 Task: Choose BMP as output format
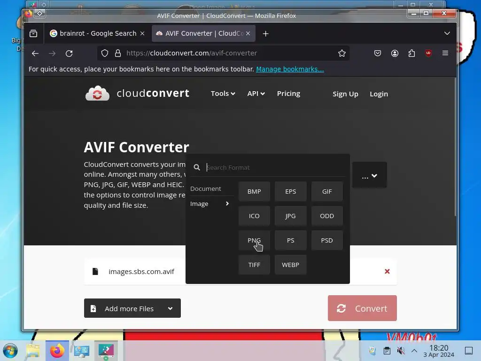pos(254,191)
